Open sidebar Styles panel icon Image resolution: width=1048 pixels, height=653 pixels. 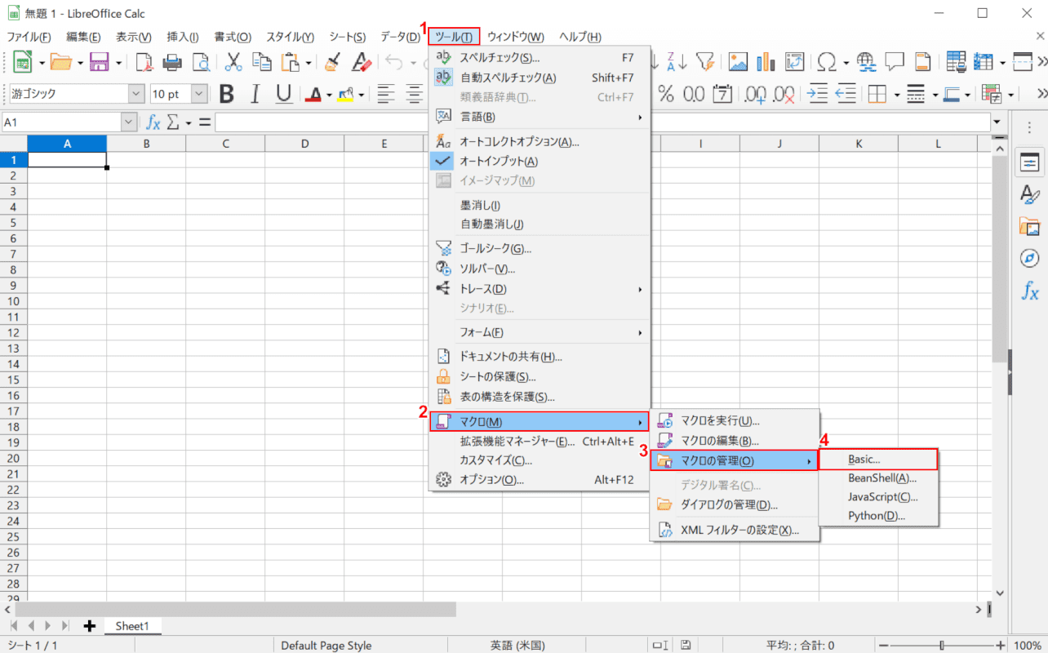pos(1030,194)
